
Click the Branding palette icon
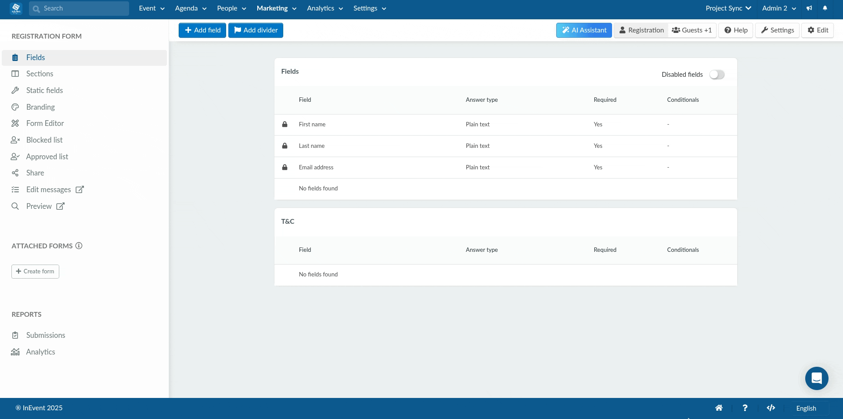click(15, 107)
